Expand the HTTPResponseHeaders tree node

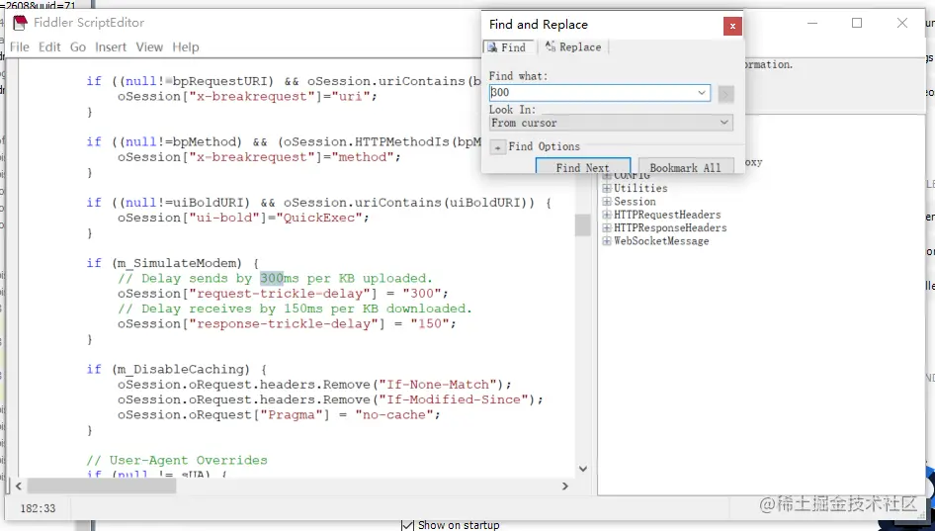point(607,227)
